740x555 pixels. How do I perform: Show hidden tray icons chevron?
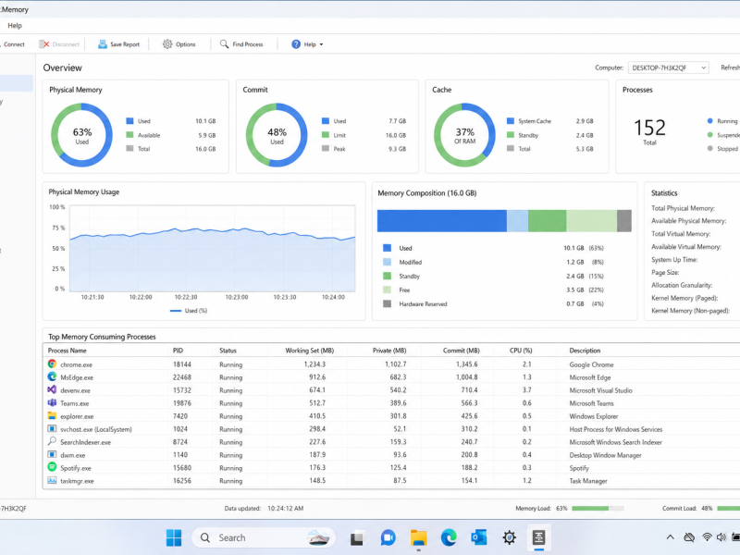tap(670, 537)
